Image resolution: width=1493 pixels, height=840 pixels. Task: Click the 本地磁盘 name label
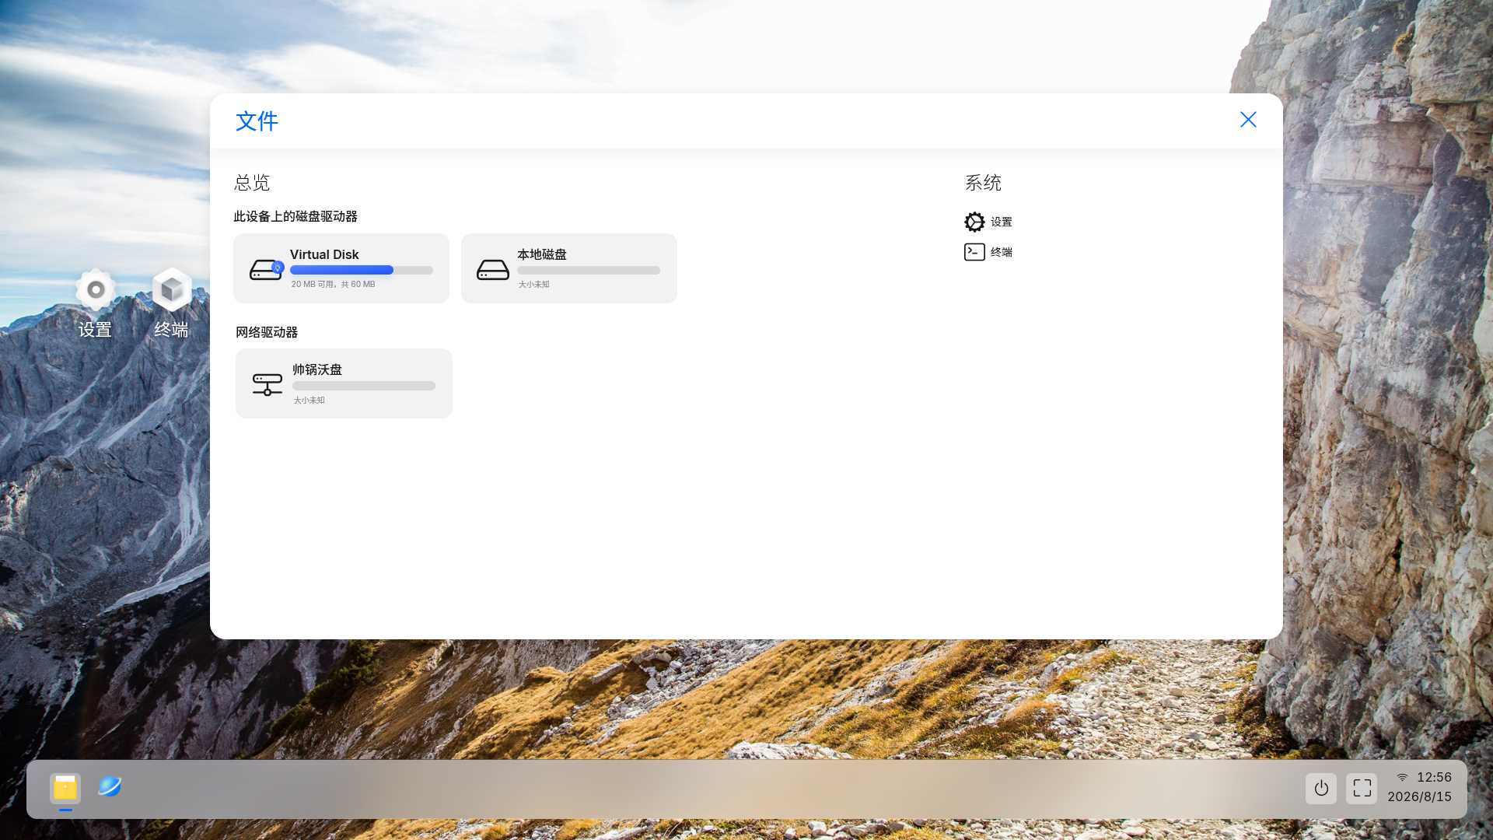(542, 254)
